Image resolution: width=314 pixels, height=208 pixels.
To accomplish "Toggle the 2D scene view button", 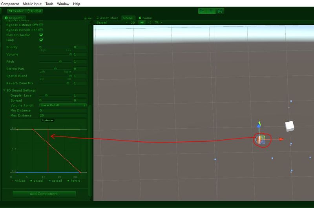I will click(133, 23).
